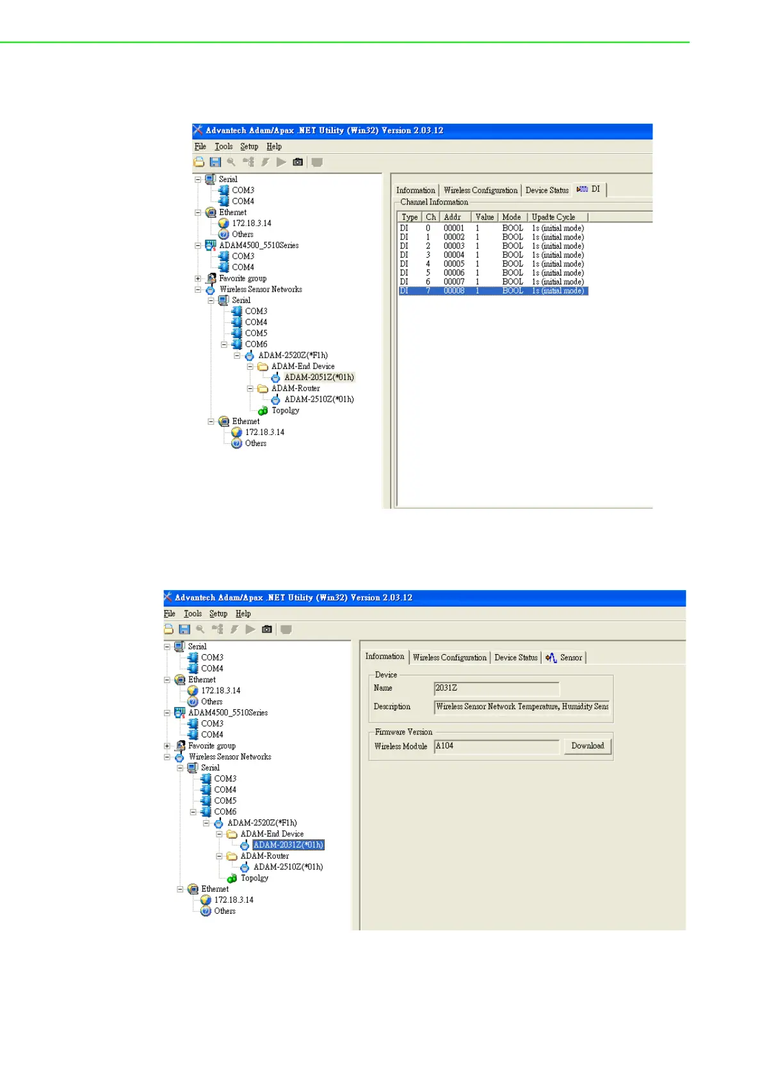Viewport: 762px width, 1079px height.
Task: Select COM5 in the DI-tab window tree
Action: click(256, 334)
